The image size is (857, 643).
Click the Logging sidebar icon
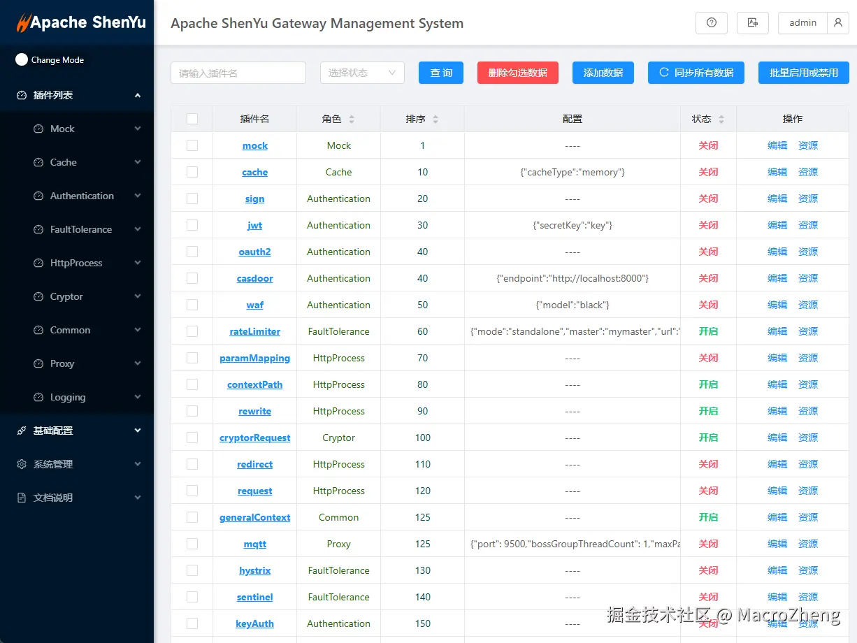click(38, 397)
